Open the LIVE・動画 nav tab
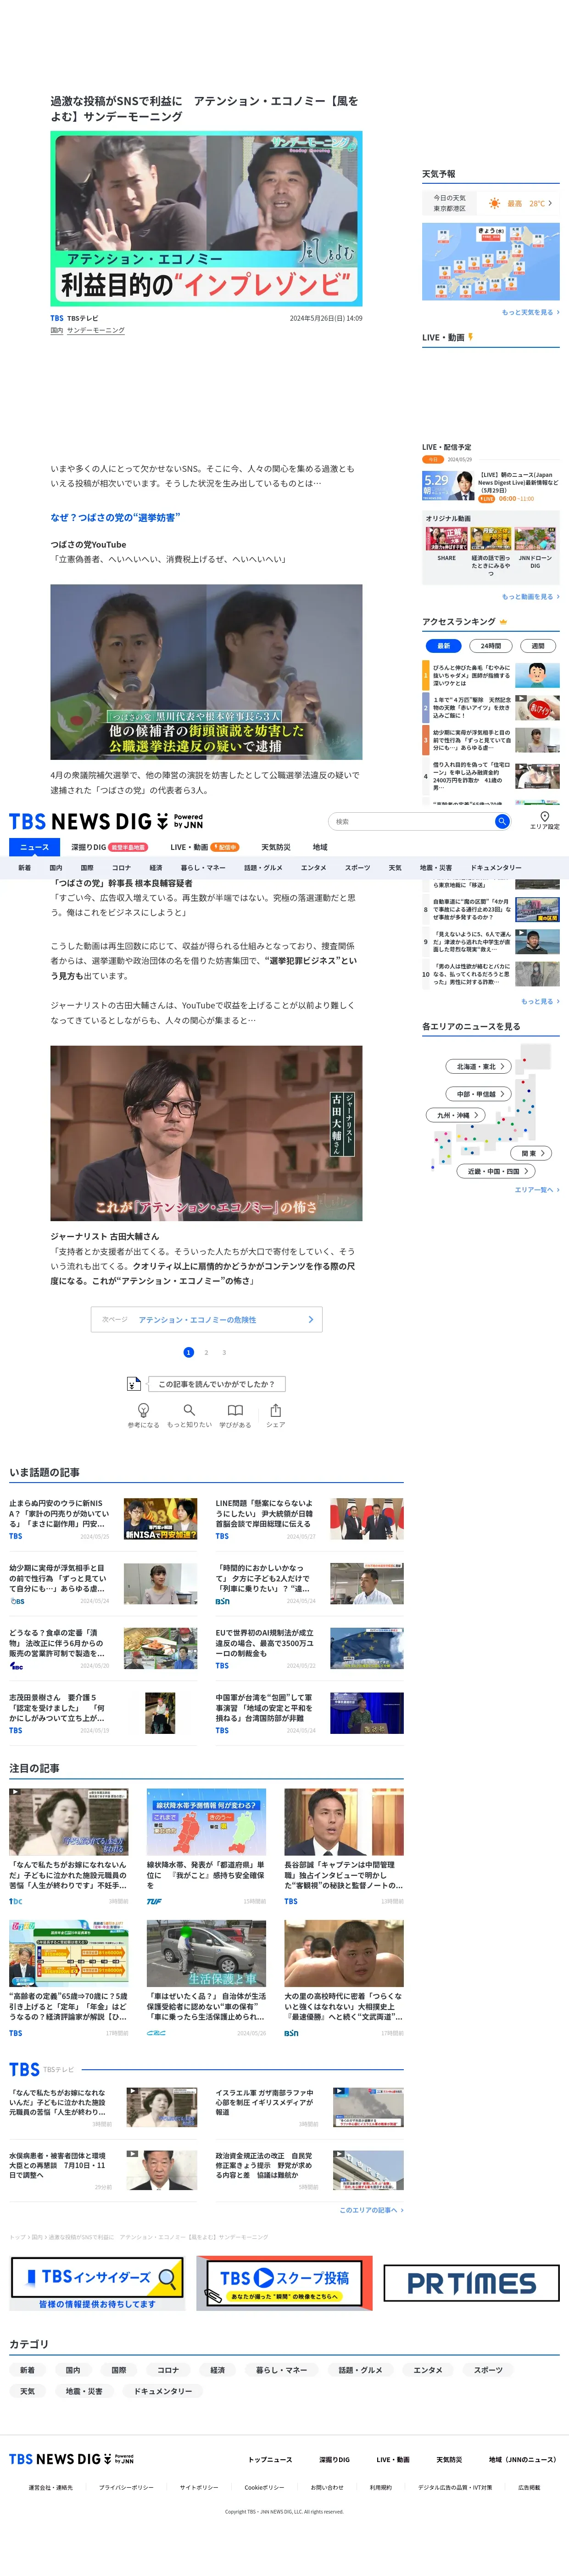The height and width of the screenshot is (2576, 569). click(x=205, y=847)
